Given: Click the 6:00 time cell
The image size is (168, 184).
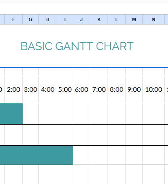Looking at the screenshot, I should coord(81,90).
